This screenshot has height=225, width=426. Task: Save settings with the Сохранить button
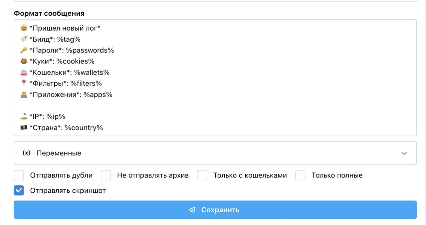pos(215,210)
